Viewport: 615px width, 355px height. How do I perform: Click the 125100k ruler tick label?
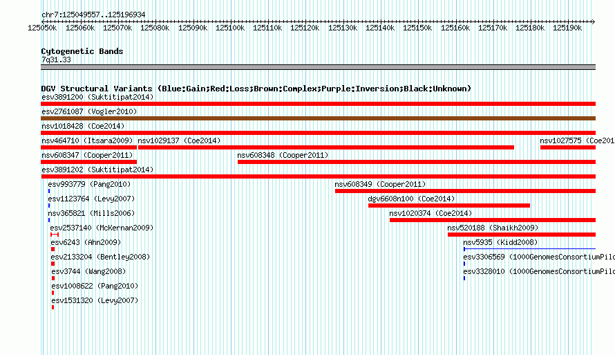230,28
